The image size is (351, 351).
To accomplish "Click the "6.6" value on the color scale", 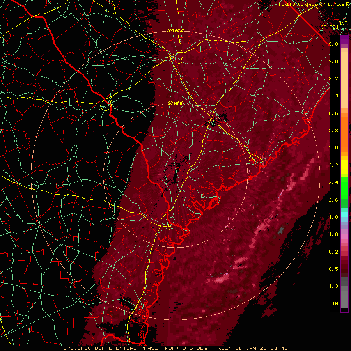I will coord(333,113).
